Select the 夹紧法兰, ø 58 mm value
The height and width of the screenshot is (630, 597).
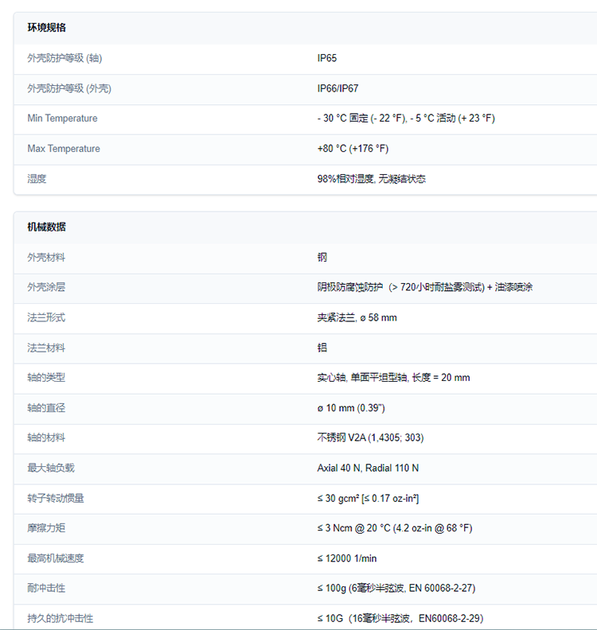357,317
